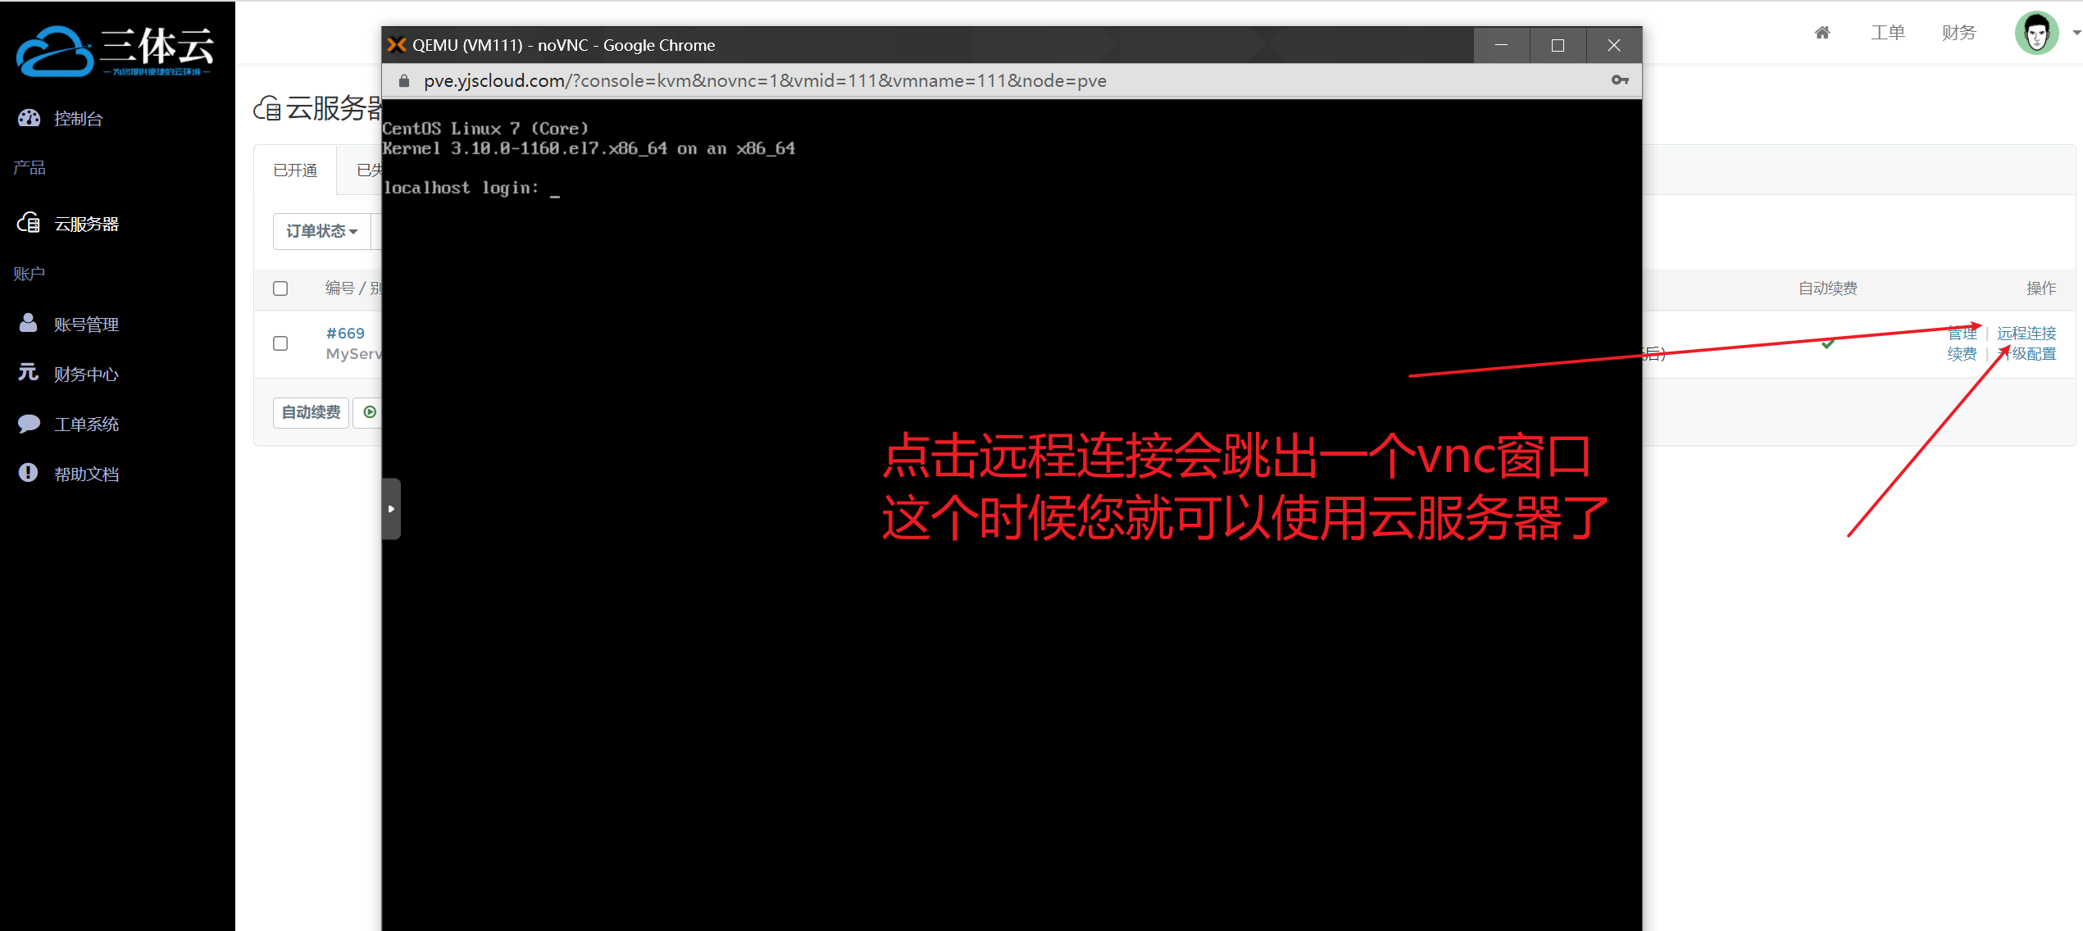Open dropdown arrow next to user avatar
Image resolution: width=2083 pixels, height=931 pixels.
[2076, 33]
